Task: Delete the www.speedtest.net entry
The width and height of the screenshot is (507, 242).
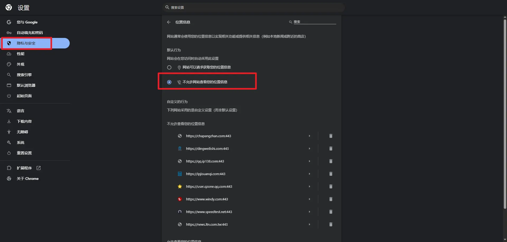Action: pyautogui.click(x=331, y=212)
